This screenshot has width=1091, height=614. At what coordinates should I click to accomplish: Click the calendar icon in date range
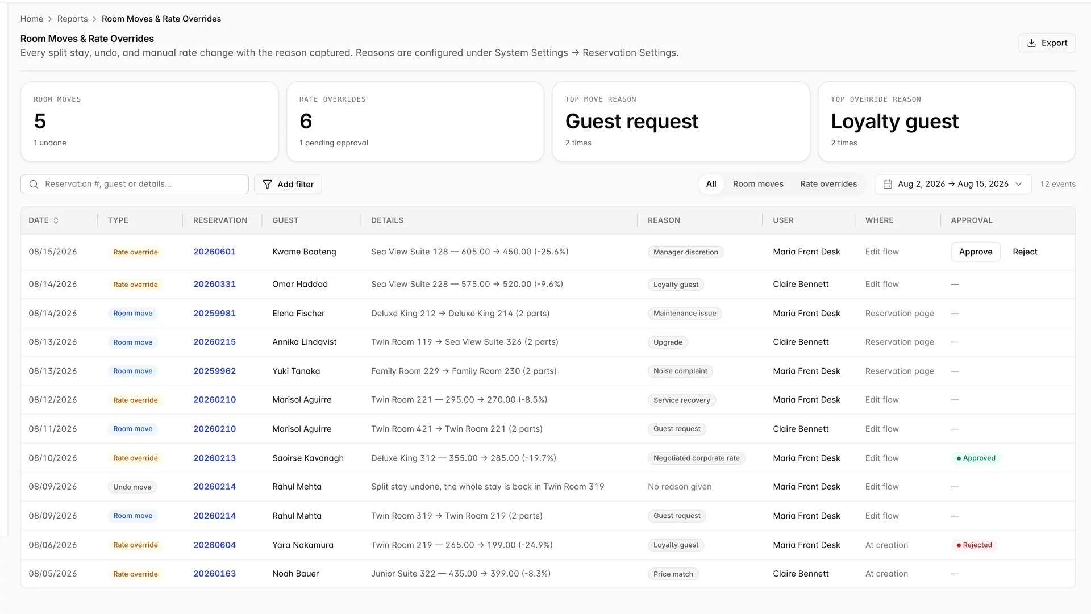point(888,184)
